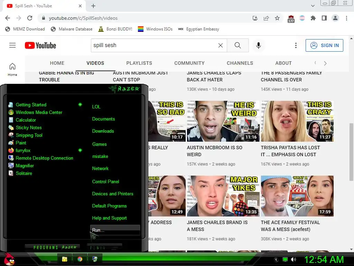Open the YouTube hamburger guide menu
The image size is (354, 266).
tap(12, 45)
